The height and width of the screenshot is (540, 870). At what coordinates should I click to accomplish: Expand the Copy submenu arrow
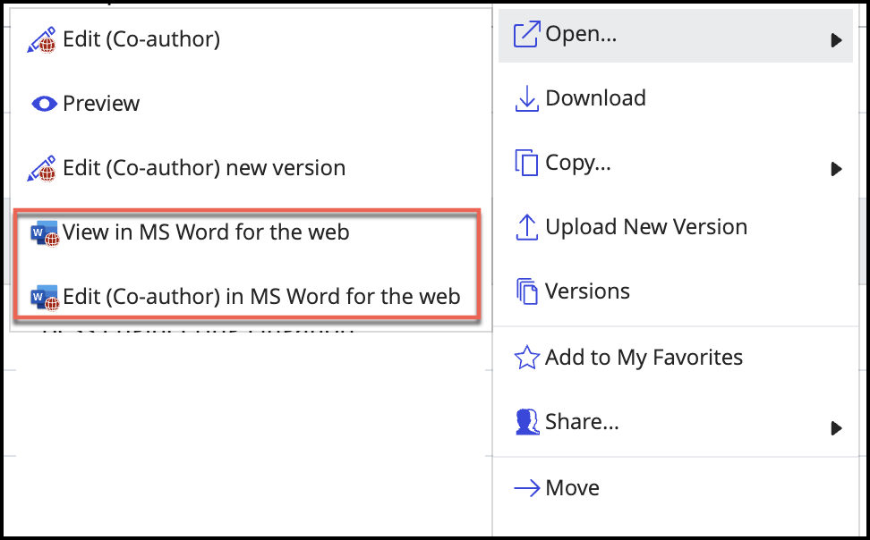coord(836,169)
